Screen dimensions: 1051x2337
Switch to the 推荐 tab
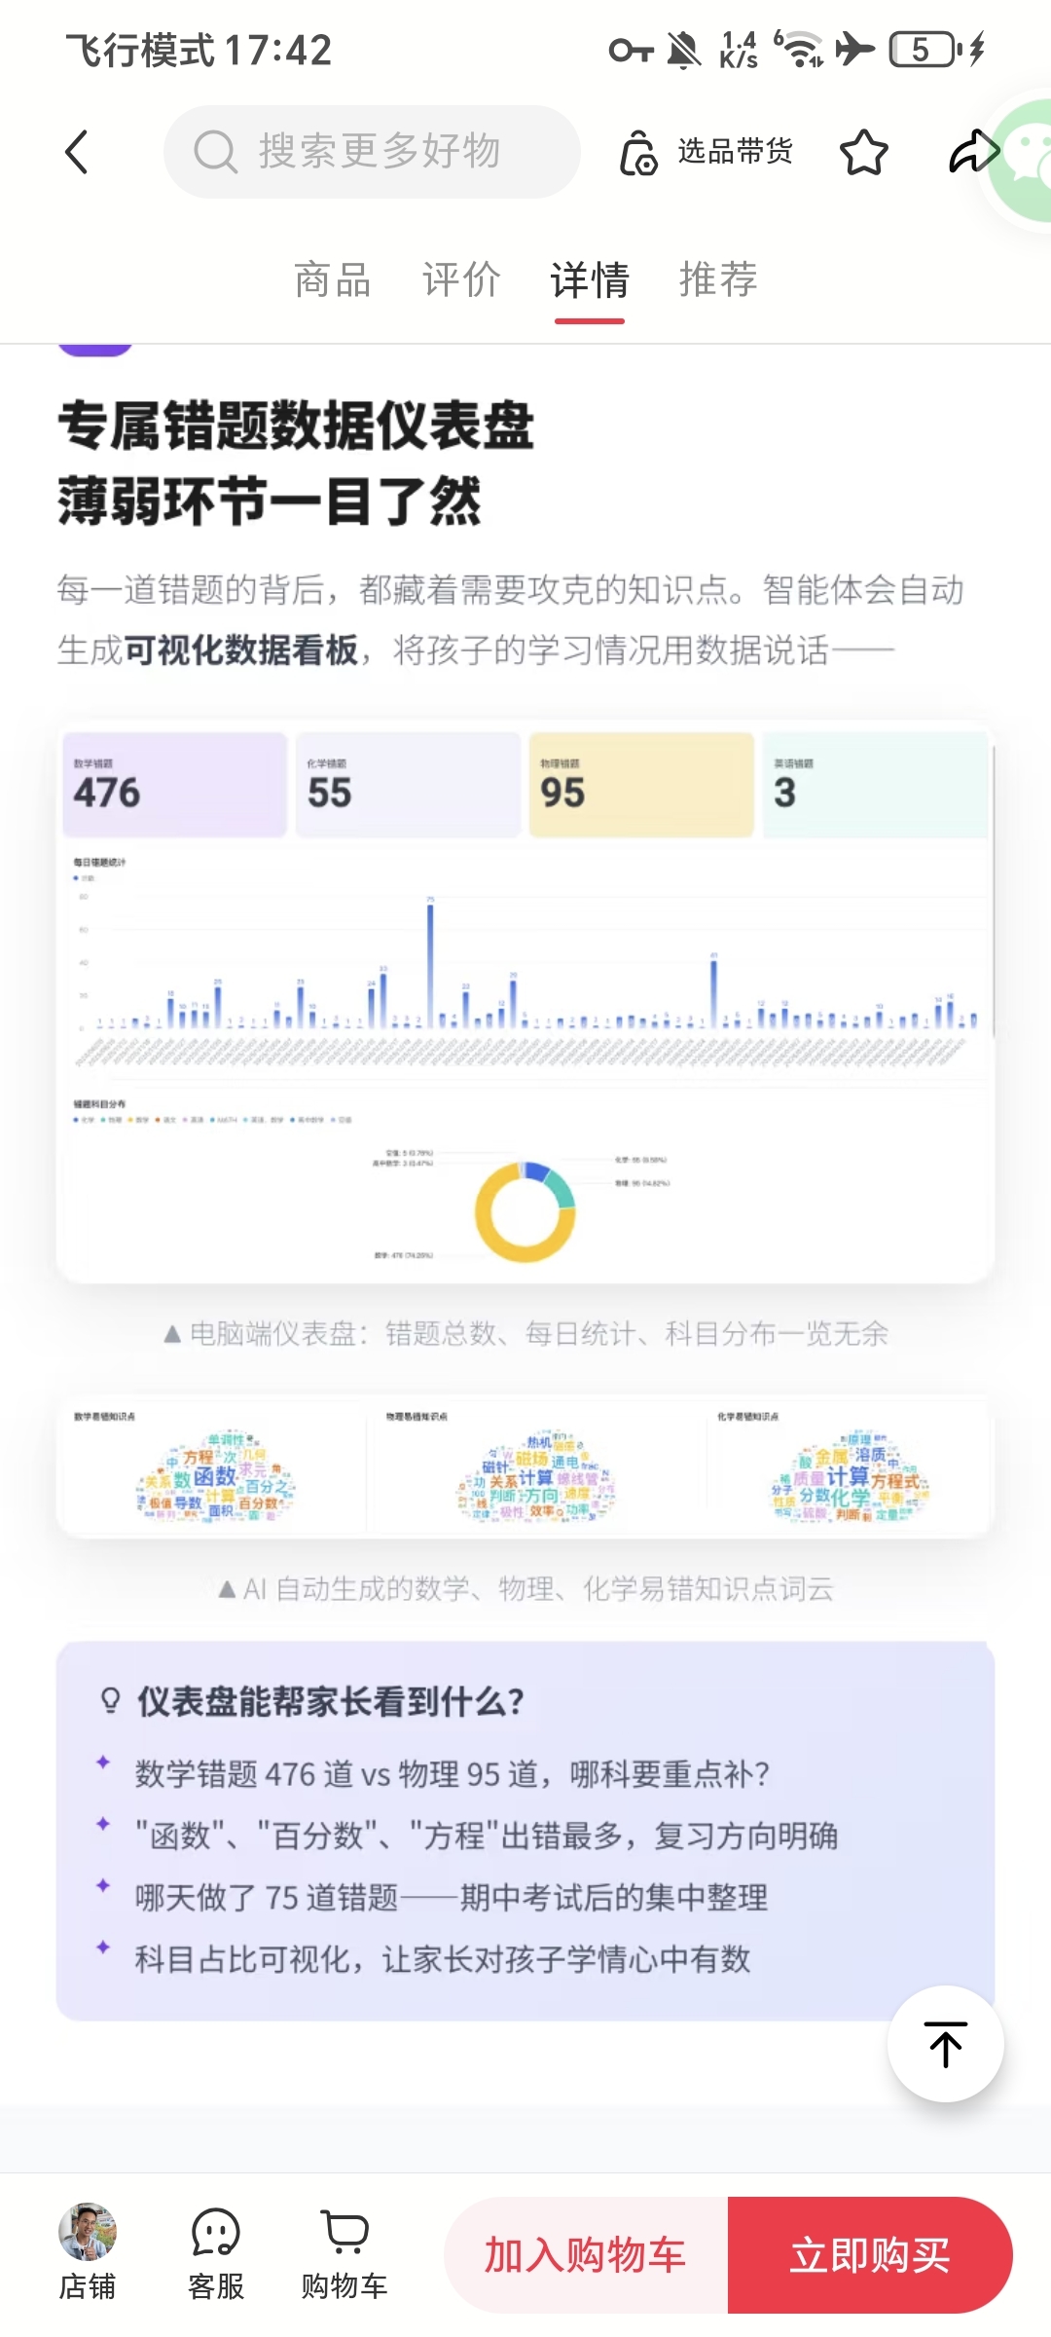click(x=718, y=279)
